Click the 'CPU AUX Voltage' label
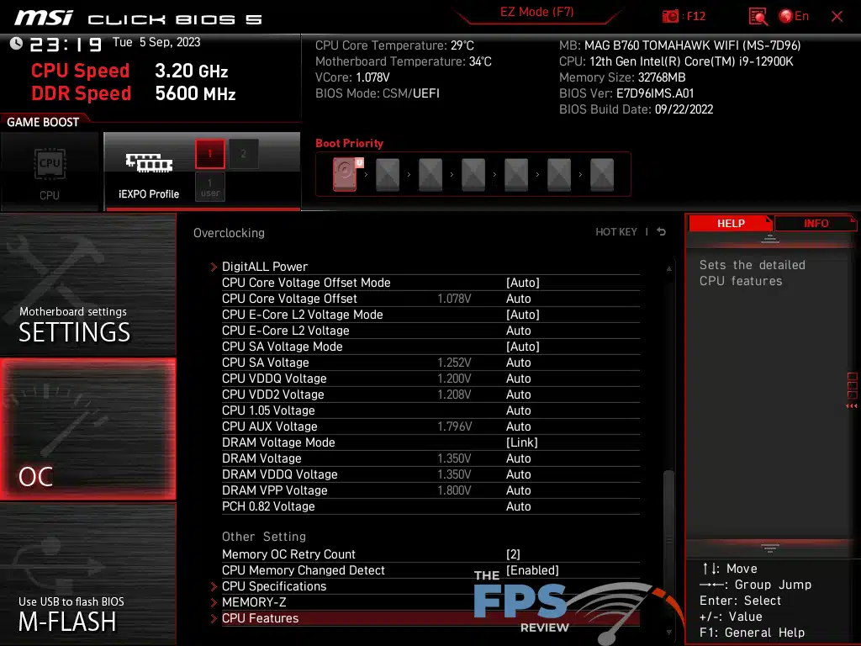 point(270,426)
